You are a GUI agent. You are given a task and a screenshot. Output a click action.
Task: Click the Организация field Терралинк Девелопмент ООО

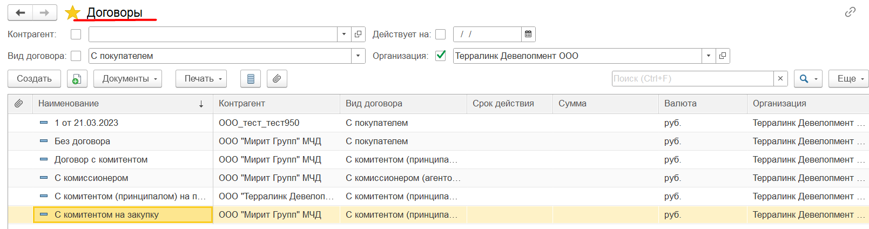(578, 56)
